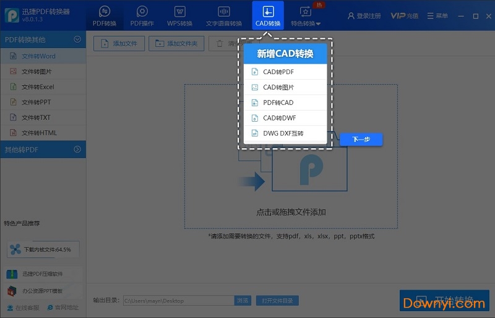Viewport: 495px width, 318px height.
Task: Click the output directory path field
Action: [179, 301]
